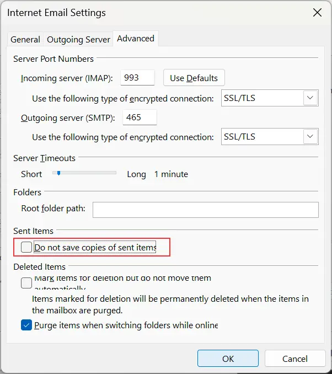Click the 'Incoming server (IMAP):' label
This screenshot has height=374, width=332.
(67, 78)
